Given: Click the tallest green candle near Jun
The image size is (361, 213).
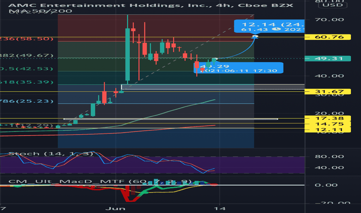Looking at the screenshot, I should click(127, 54).
